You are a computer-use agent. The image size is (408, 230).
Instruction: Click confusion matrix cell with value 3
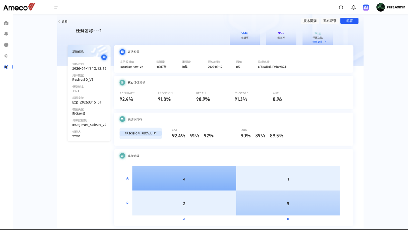click(x=288, y=203)
